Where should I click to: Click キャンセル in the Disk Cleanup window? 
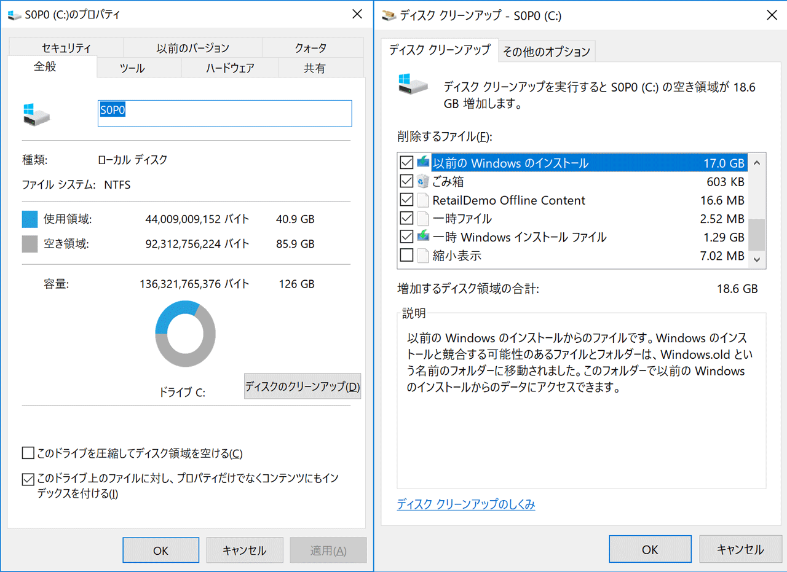[x=740, y=549]
